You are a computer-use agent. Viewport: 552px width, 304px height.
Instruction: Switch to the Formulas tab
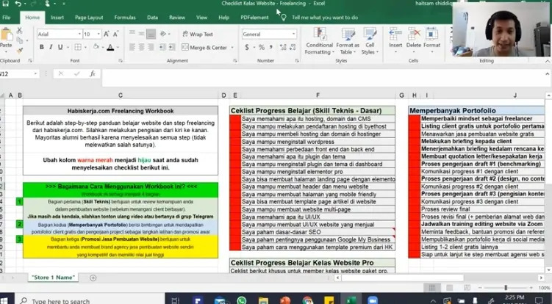click(x=125, y=17)
